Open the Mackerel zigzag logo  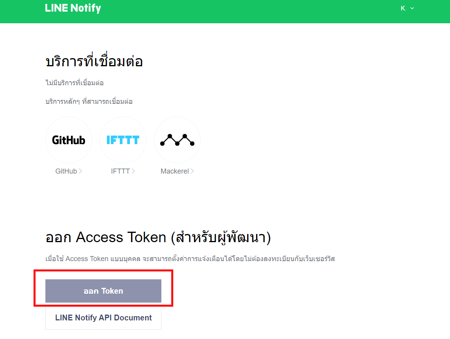point(177,140)
